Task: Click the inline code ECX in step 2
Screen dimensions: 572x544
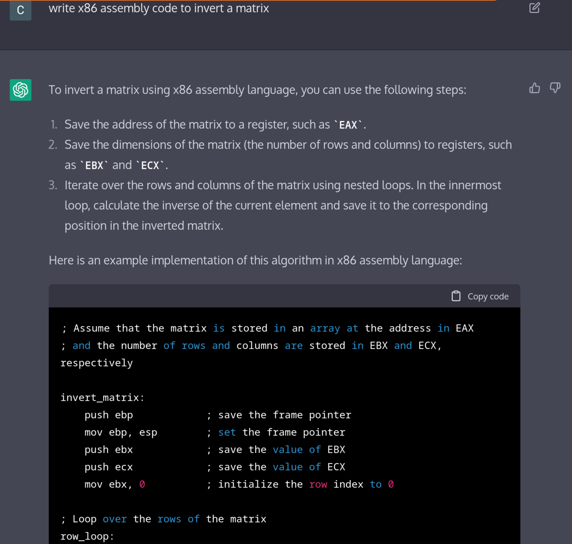Action: (x=150, y=165)
